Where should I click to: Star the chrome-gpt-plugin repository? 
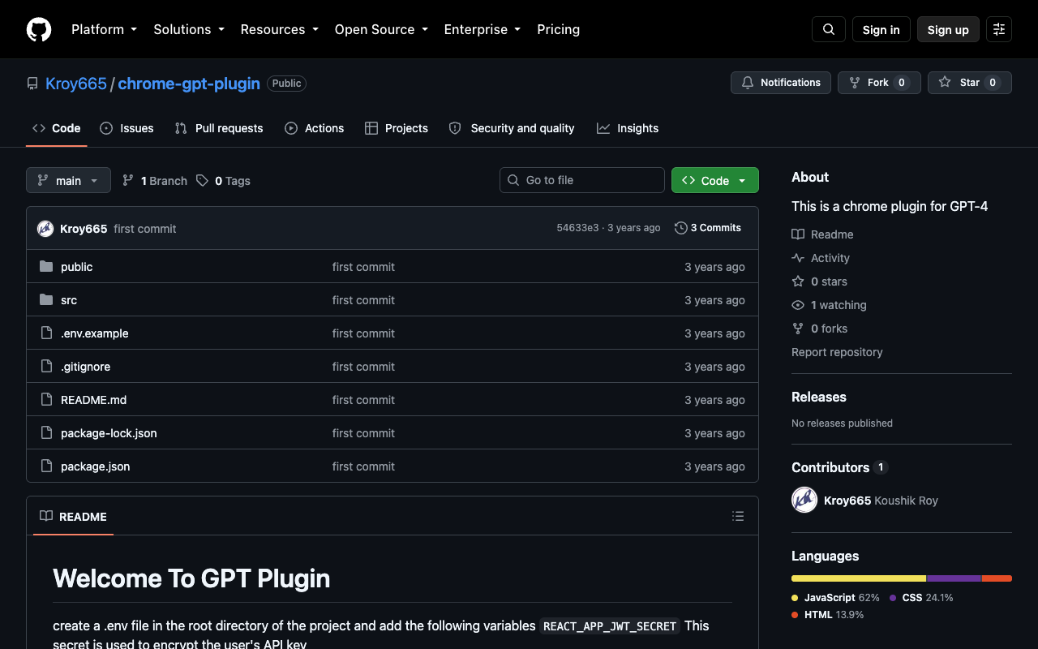[x=970, y=83]
